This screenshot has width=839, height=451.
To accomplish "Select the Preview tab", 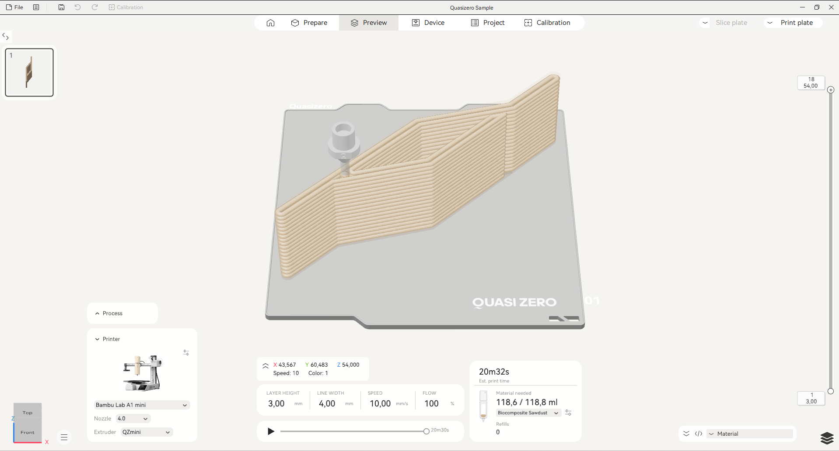I will 369,23.
